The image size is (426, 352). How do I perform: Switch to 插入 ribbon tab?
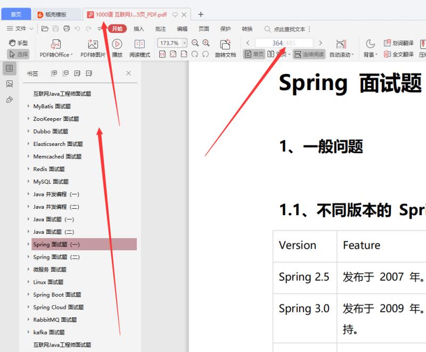138,29
